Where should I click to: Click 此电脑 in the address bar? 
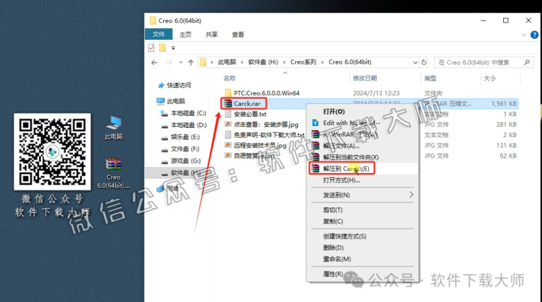(227, 63)
